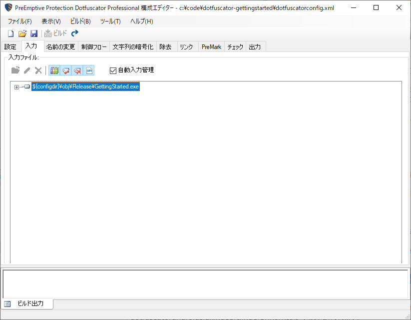
Task: Toggle the XML document icon
Action: point(89,70)
